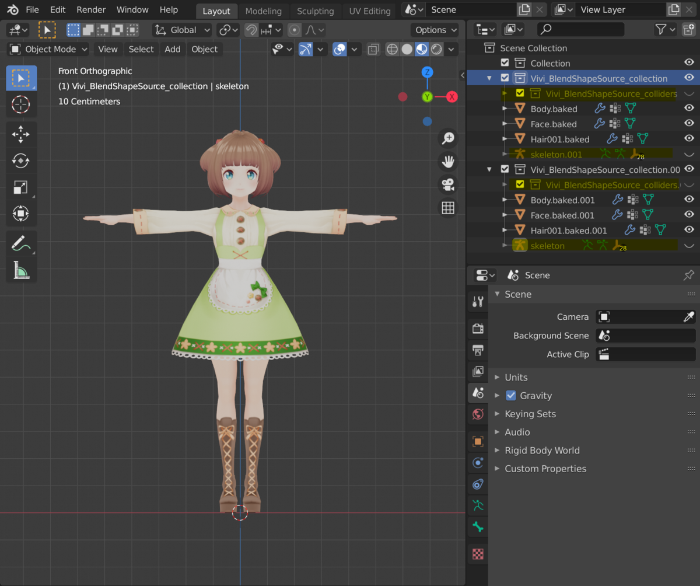Toggle X-ray mode in viewport header

coord(373,50)
